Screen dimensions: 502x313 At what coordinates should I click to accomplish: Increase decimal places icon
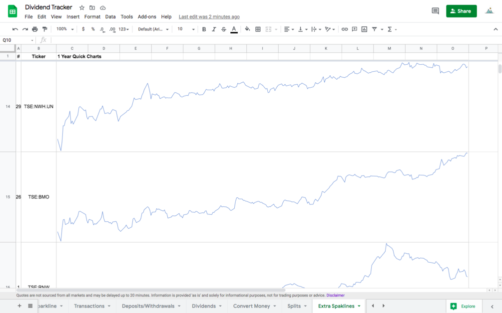pyautogui.click(x=112, y=29)
